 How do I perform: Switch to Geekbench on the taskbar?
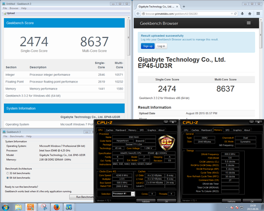coord(69,207)
